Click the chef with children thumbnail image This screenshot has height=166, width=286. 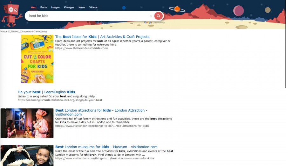click(x=27, y=123)
